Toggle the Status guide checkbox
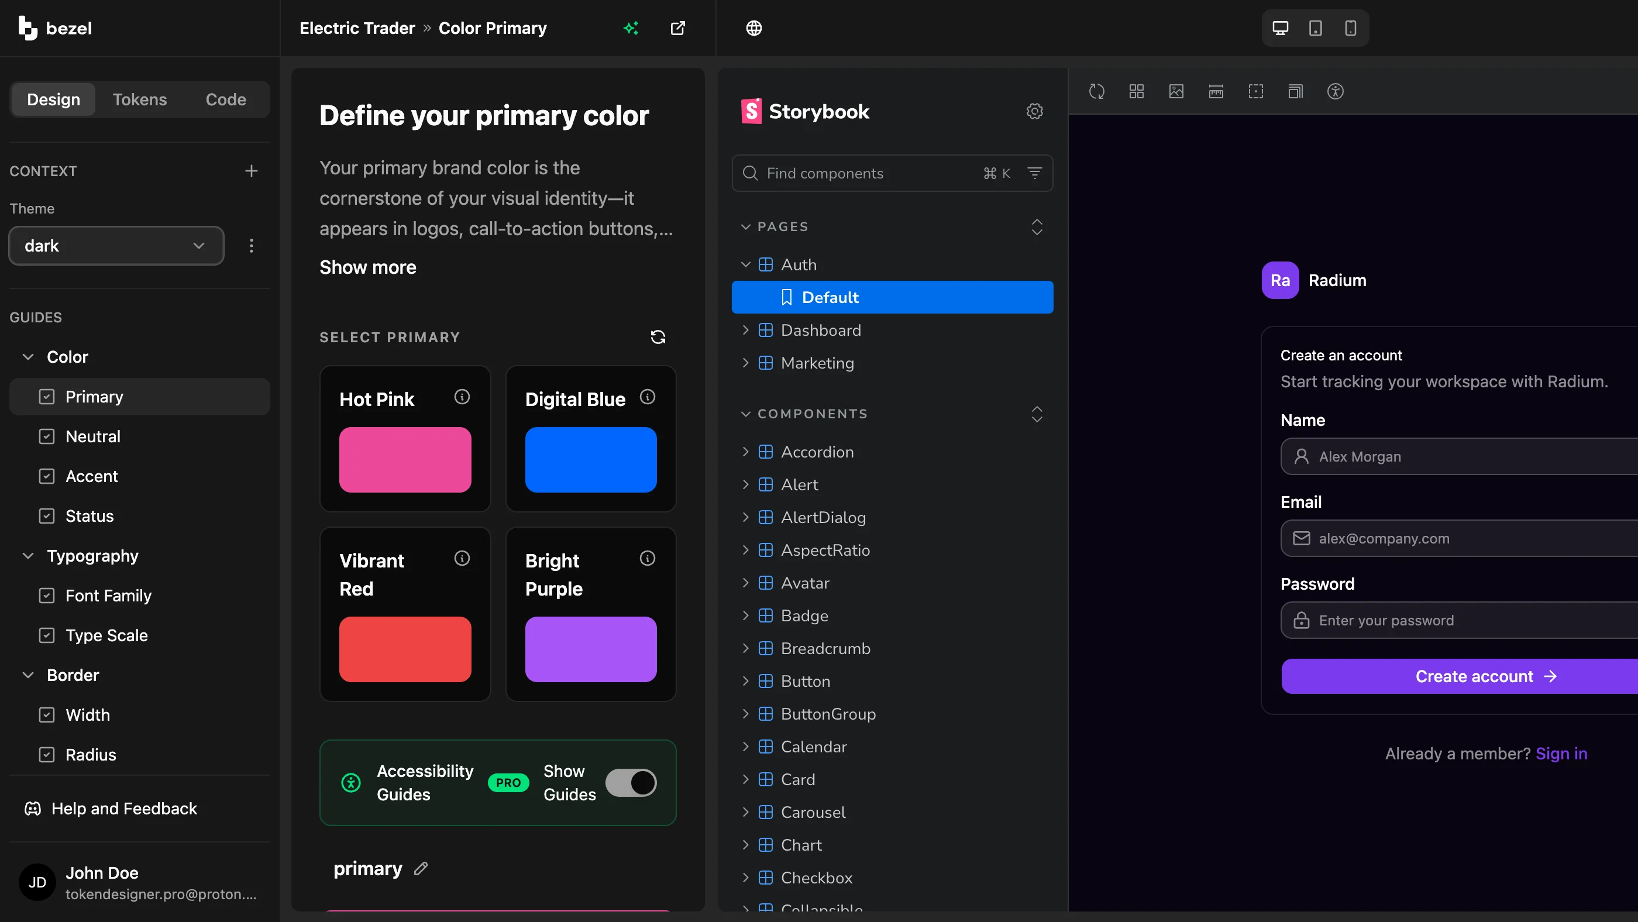 46,517
